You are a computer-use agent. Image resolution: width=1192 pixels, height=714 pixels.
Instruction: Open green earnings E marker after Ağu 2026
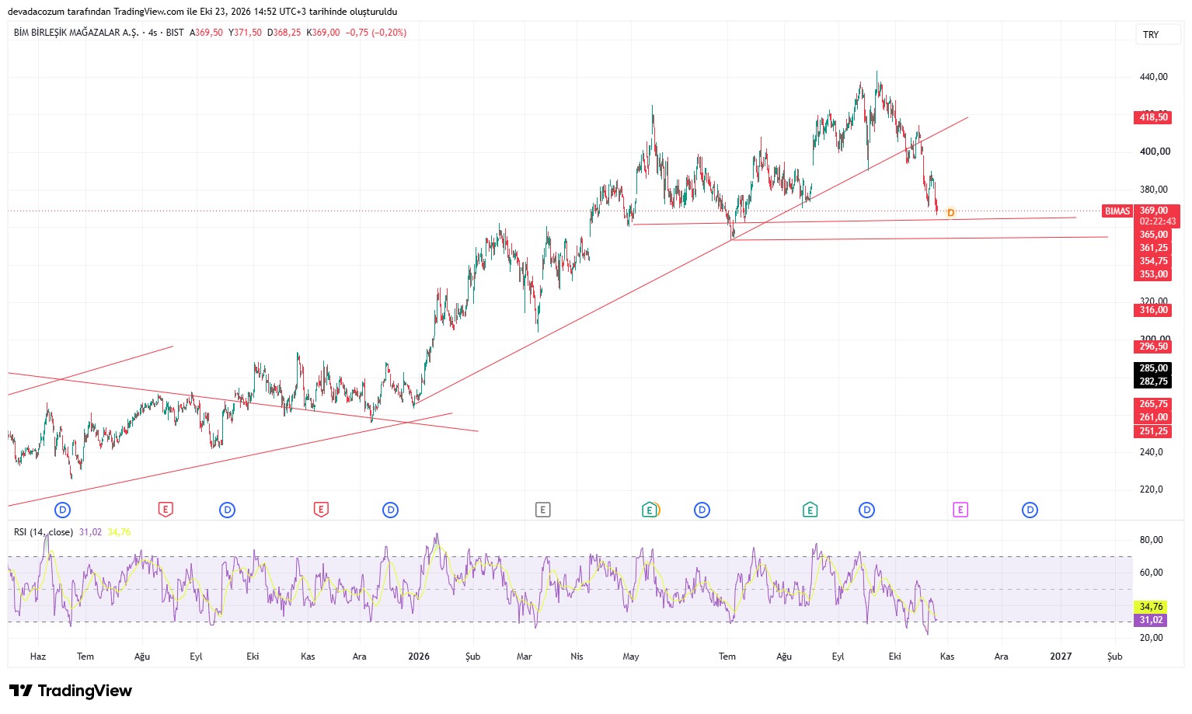[x=810, y=510]
